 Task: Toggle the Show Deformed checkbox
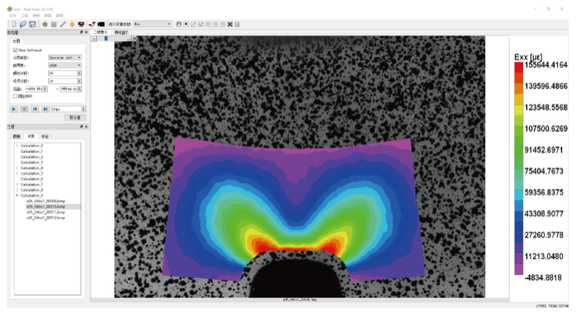point(15,50)
